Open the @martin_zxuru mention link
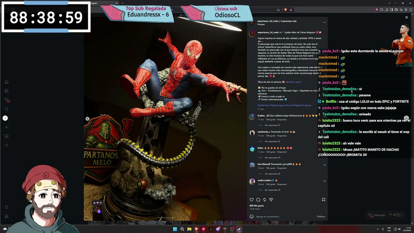 click(294, 82)
